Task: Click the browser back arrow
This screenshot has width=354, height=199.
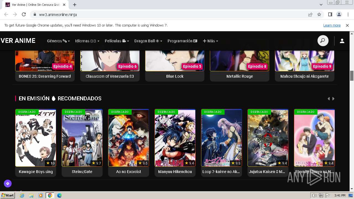Action: 6,14
